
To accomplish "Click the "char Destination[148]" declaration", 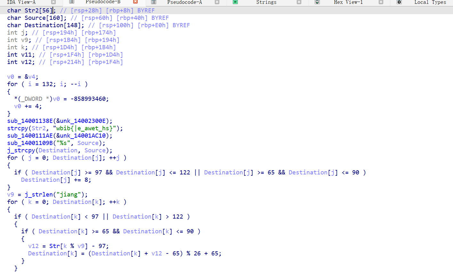I will pyautogui.click(x=45, y=25).
